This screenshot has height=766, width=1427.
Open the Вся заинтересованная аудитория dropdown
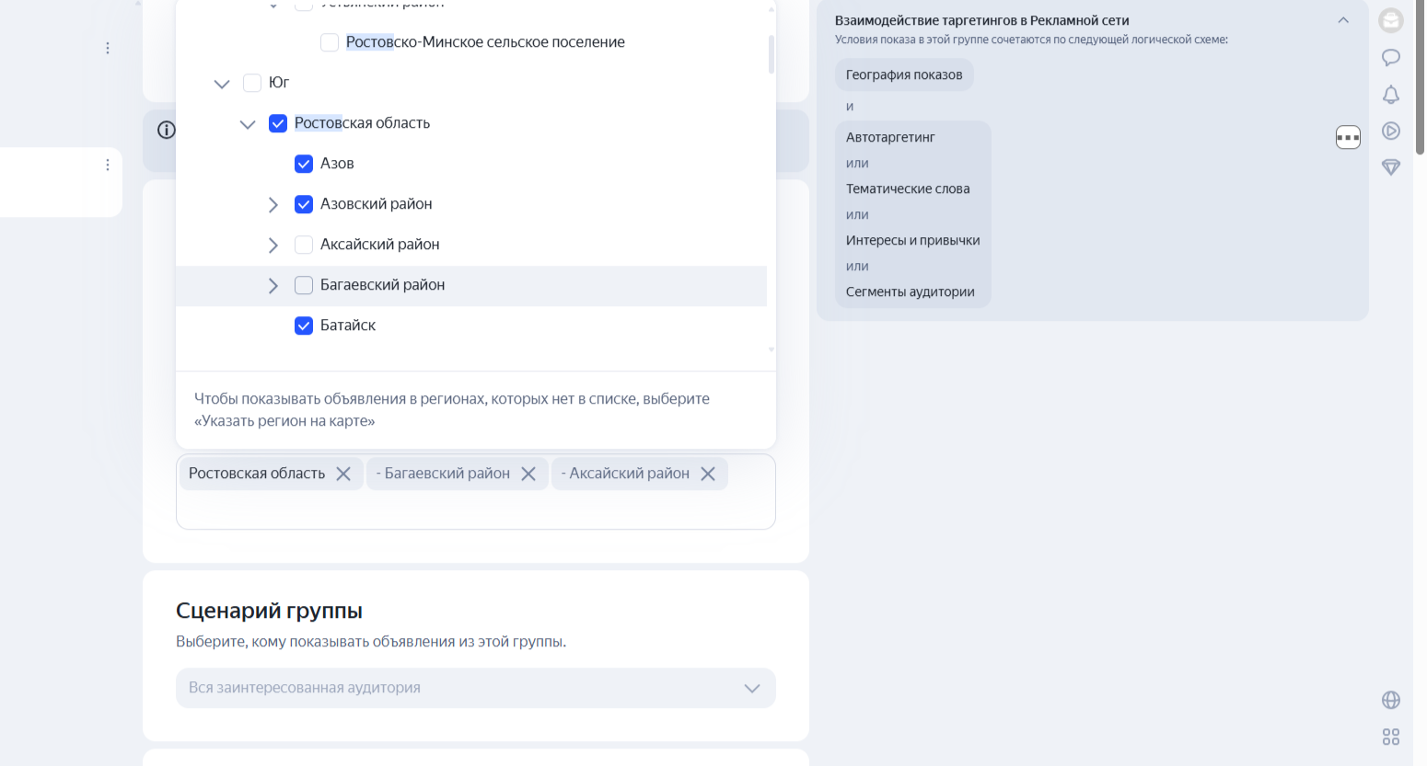476,688
